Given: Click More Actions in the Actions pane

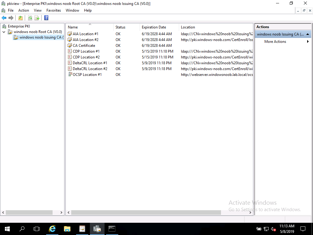Looking at the screenshot, I should (275, 42).
